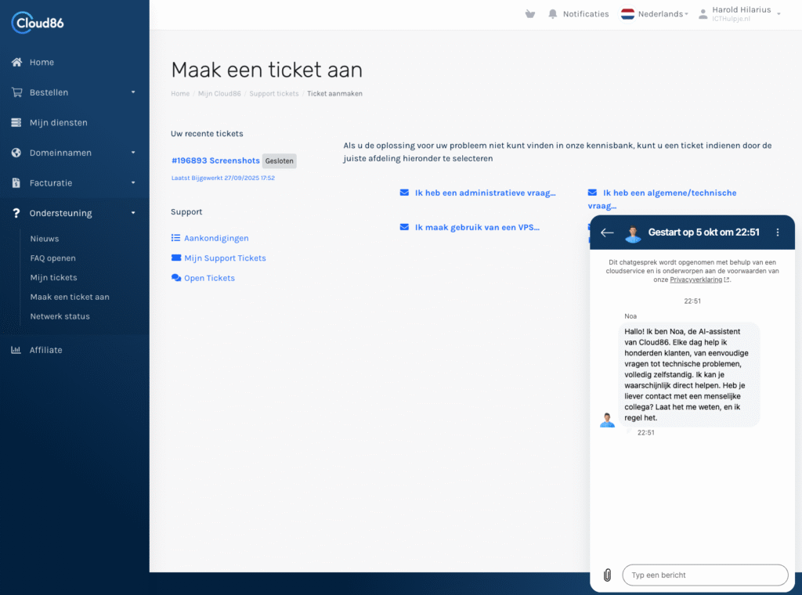Open the Harold Hilarius account dropdown
The width and height of the screenshot is (802, 595).
[740, 14]
